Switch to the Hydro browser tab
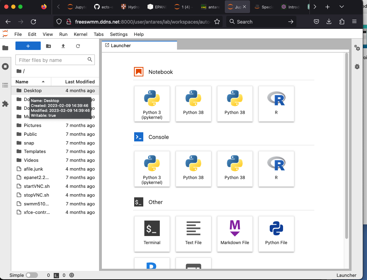This screenshot has width=367, height=280. tap(131, 7)
